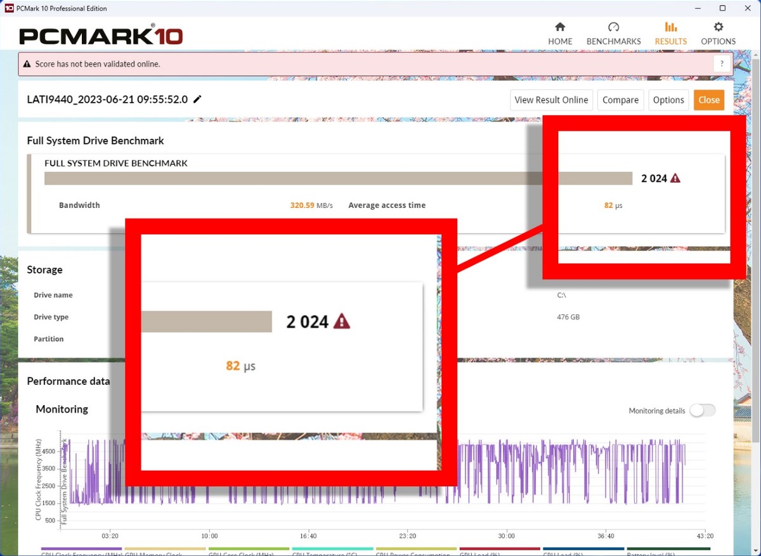Click the 82 µs value in the benchmark card
The image size is (761, 556).
(x=613, y=205)
